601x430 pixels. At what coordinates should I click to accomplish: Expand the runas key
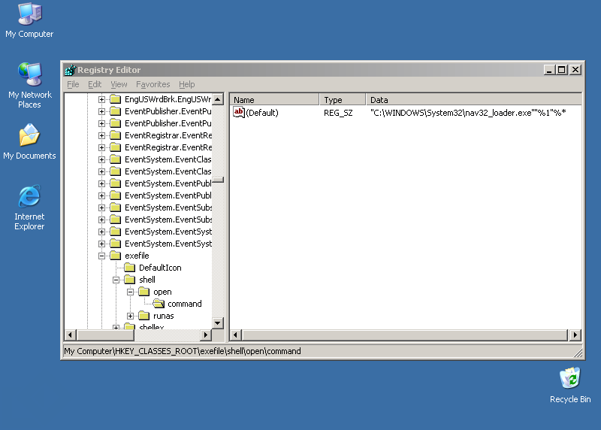[130, 316]
